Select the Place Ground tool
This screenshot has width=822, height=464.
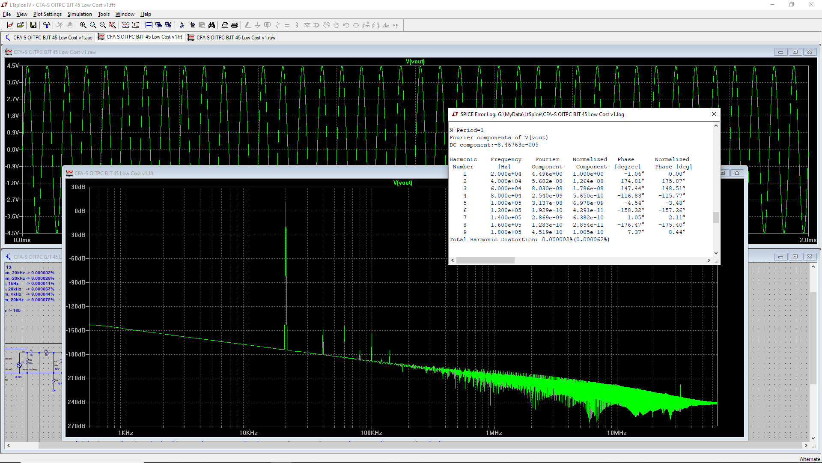[x=258, y=25]
